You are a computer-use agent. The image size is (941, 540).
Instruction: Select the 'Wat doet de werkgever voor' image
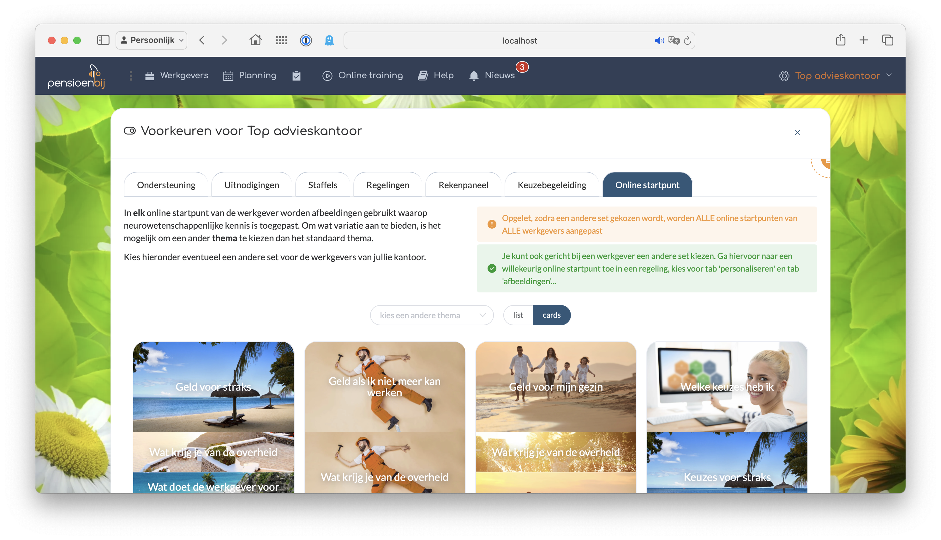(213, 483)
